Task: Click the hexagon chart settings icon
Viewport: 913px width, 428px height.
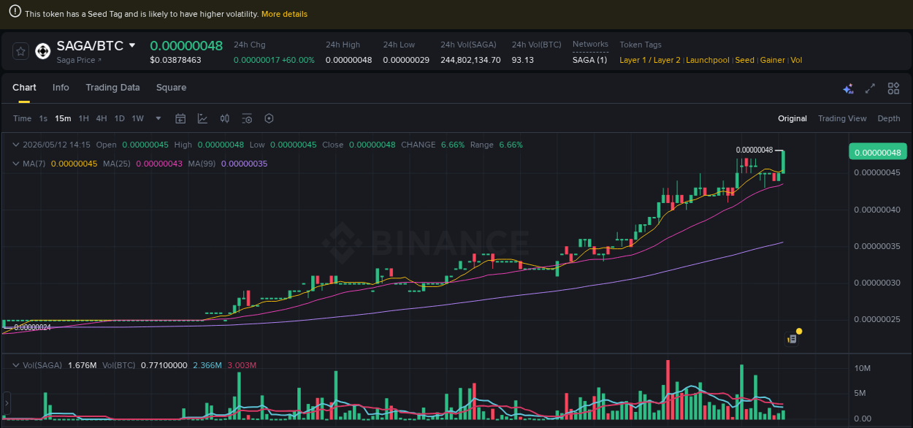Action: pyautogui.click(x=269, y=118)
